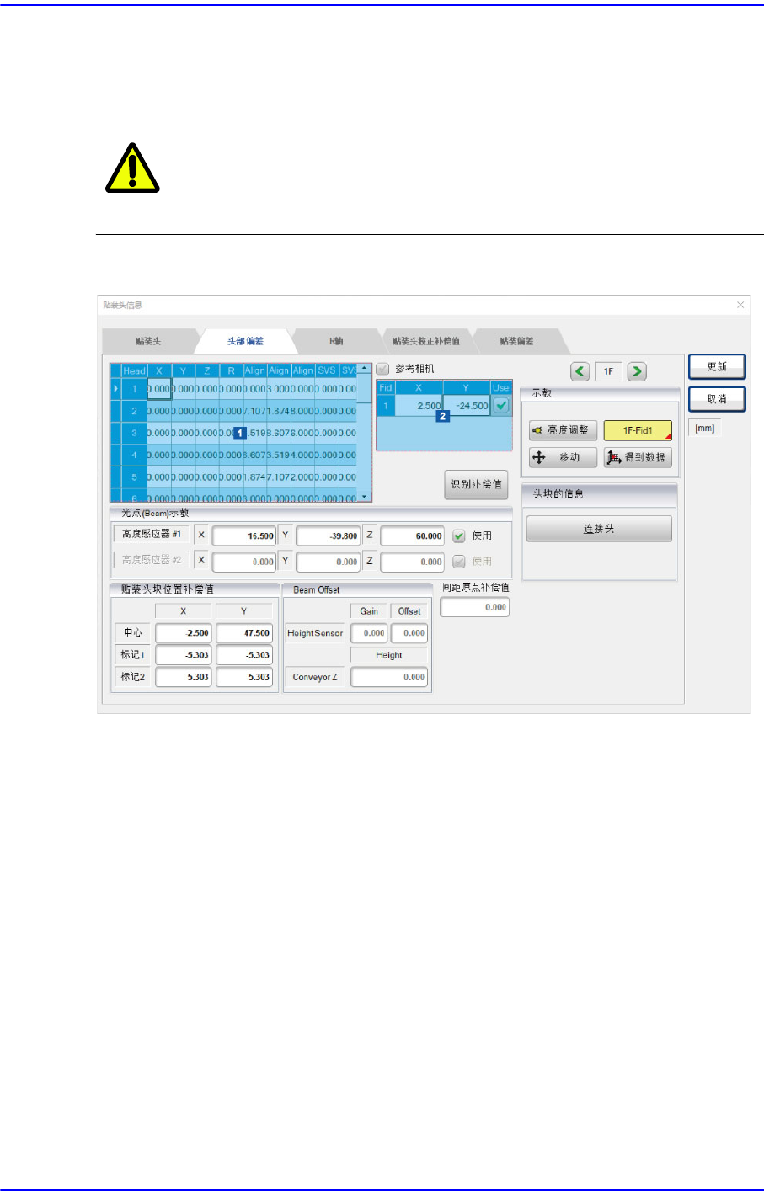Open the 贴装头校正补偿值 tab

[426, 341]
